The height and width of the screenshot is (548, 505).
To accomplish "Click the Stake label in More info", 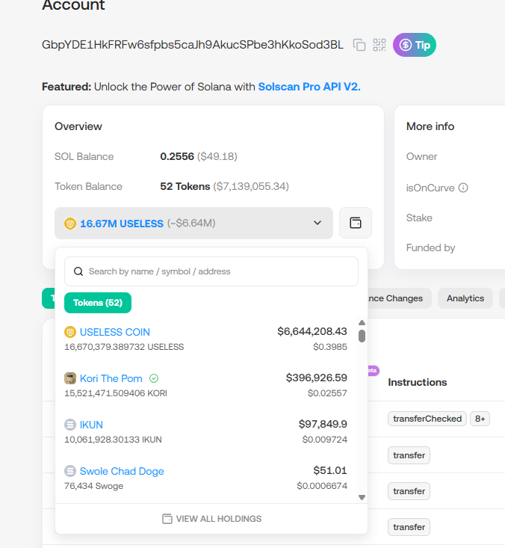I will (x=419, y=218).
